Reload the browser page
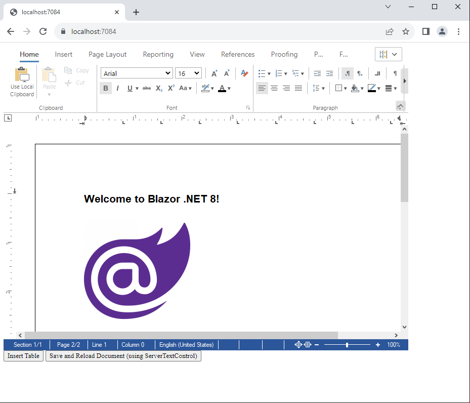This screenshot has height=403, width=470. pyautogui.click(x=43, y=31)
